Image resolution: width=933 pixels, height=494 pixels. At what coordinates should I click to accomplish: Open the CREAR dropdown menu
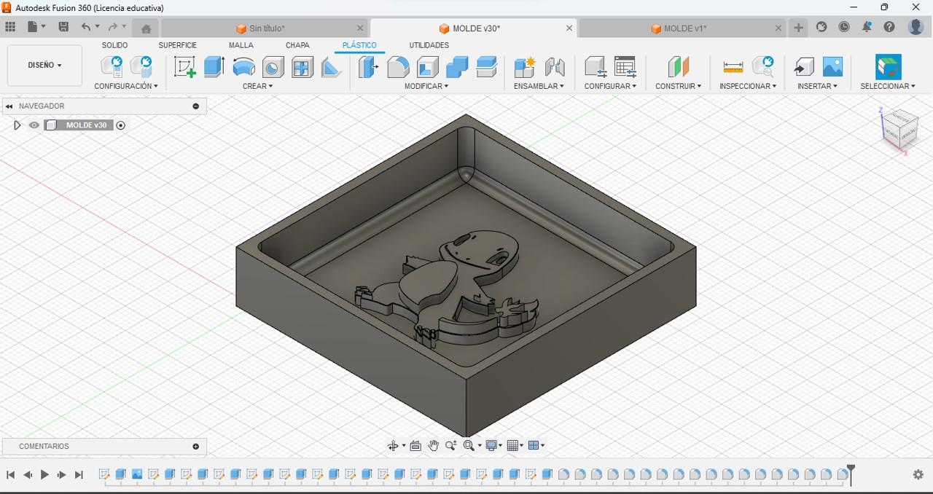click(x=258, y=86)
